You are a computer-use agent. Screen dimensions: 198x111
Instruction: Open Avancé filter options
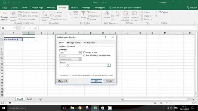point(92,19)
